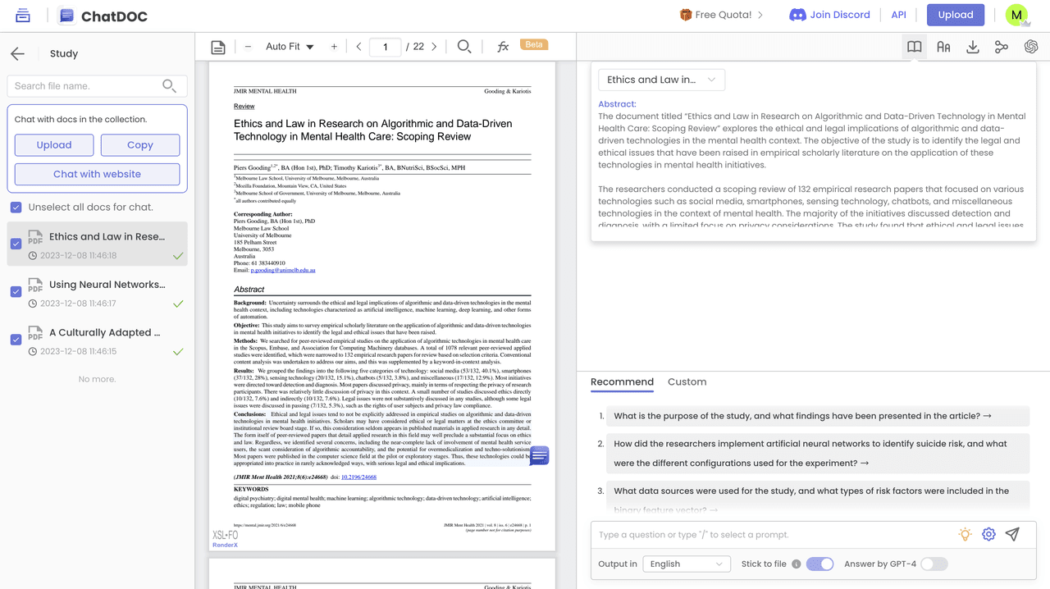Click the book summary icon in right toolbar
The width and height of the screenshot is (1050, 589).
click(914, 47)
